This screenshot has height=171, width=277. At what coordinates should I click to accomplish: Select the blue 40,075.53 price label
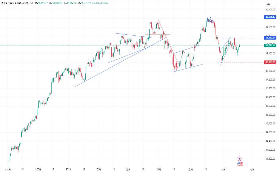[x=270, y=17]
